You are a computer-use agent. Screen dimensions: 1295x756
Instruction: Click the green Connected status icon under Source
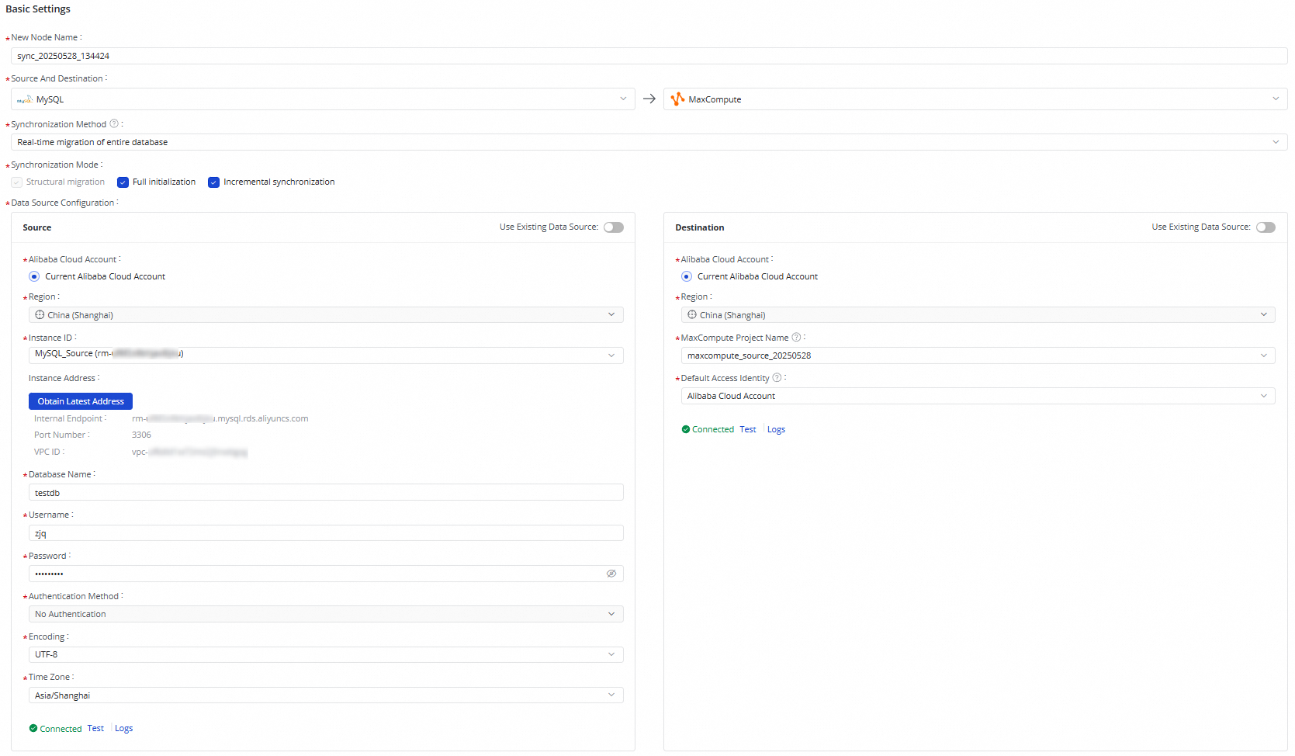click(33, 728)
